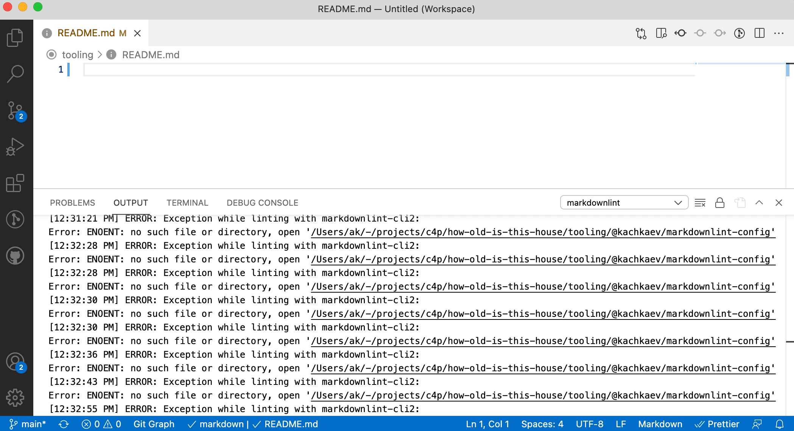Viewport: 794px width, 431px height.
Task: Open markdown preview to the side
Action: (x=661, y=33)
